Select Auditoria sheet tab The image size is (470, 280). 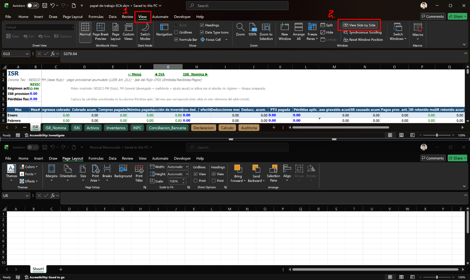click(x=249, y=128)
